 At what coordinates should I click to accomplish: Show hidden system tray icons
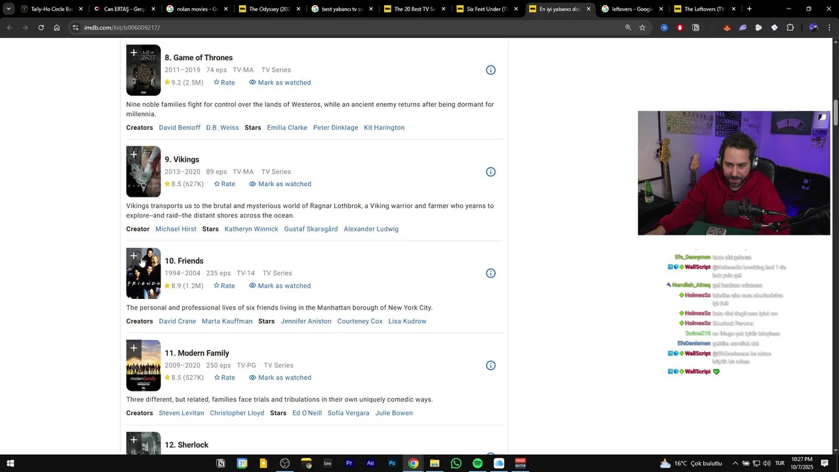pos(735,463)
